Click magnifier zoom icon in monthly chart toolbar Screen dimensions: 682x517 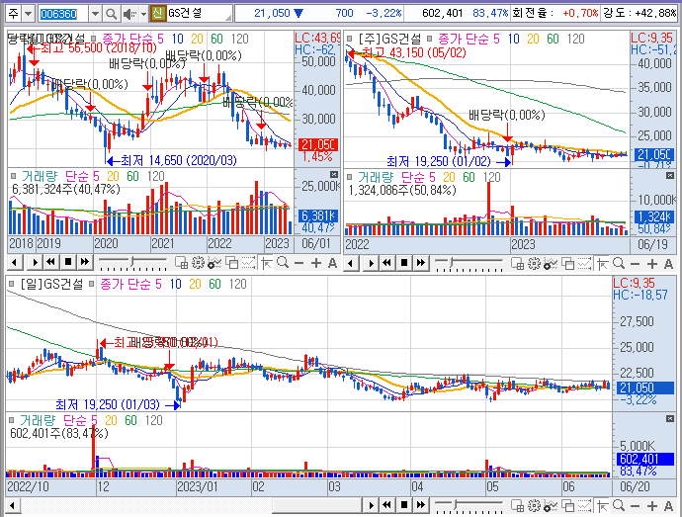(x=283, y=262)
